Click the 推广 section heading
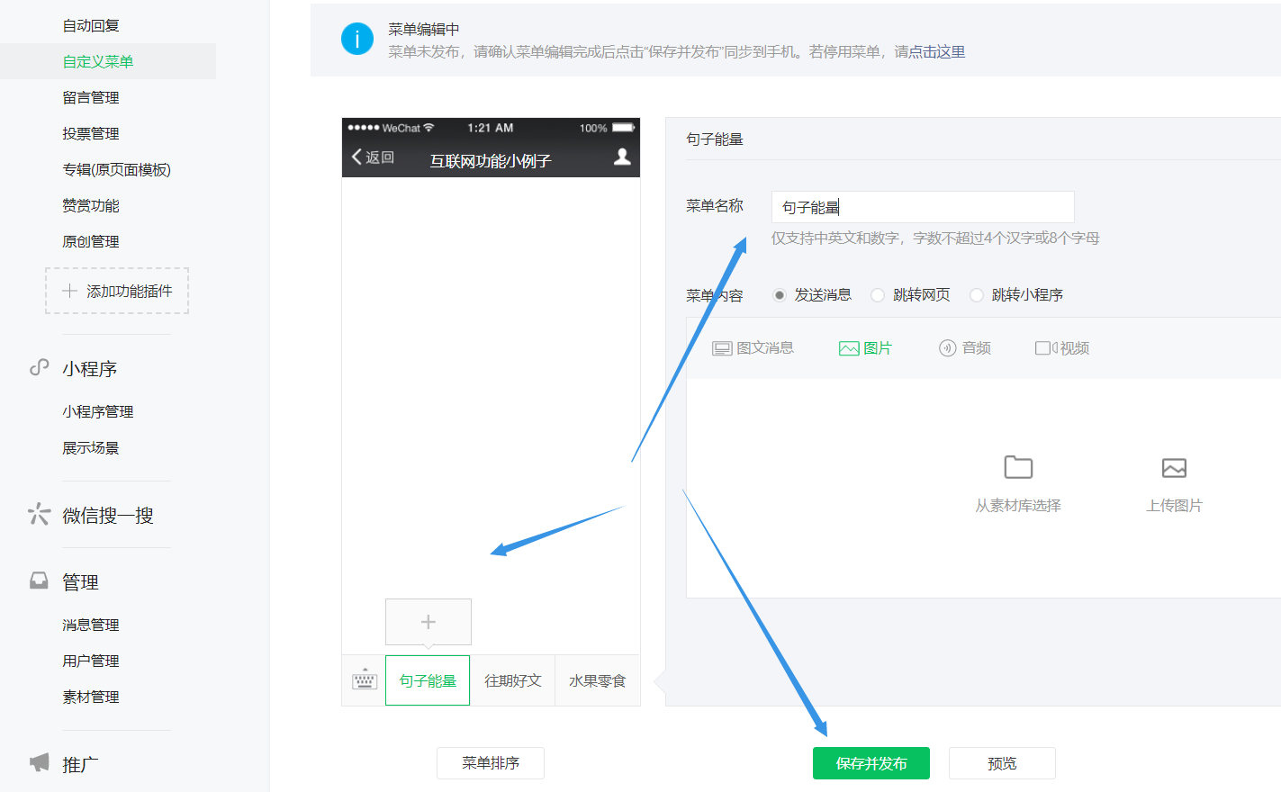Image resolution: width=1281 pixels, height=792 pixels. click(x=80, y=764)
